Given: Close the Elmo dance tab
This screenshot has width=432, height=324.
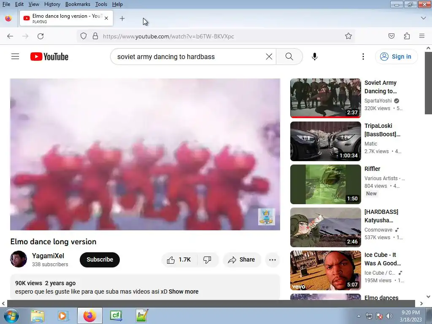Looking at the screenshot, I should click(x=106, y=18).
